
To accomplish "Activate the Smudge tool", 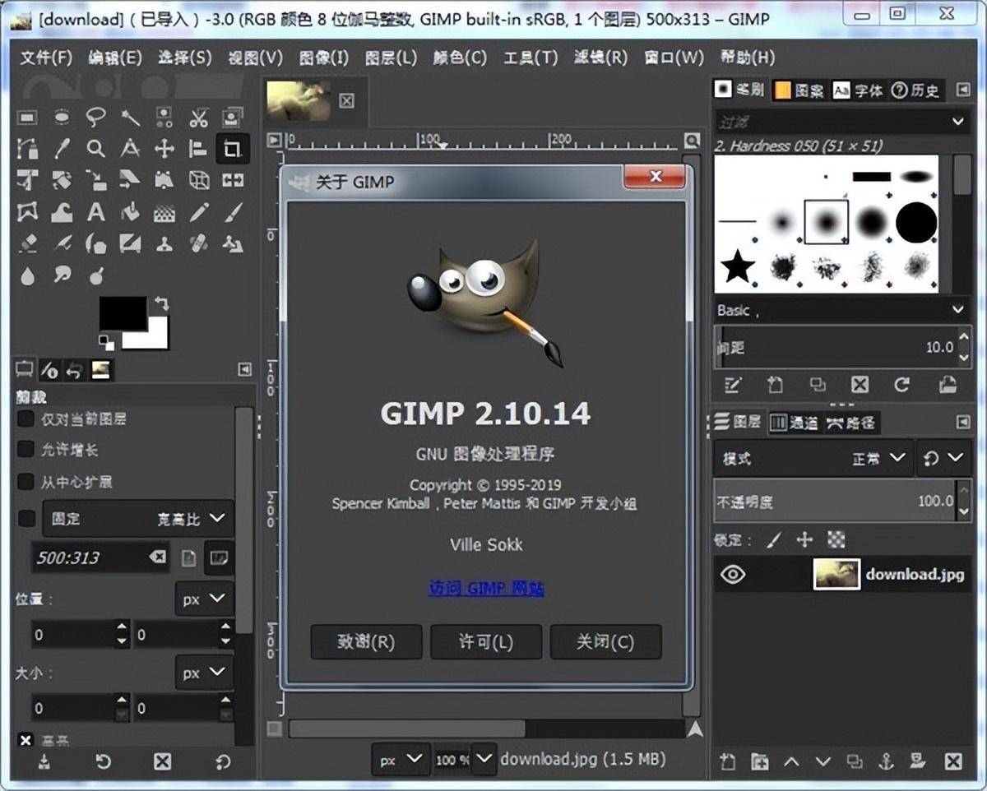I will tap(62, 275).
